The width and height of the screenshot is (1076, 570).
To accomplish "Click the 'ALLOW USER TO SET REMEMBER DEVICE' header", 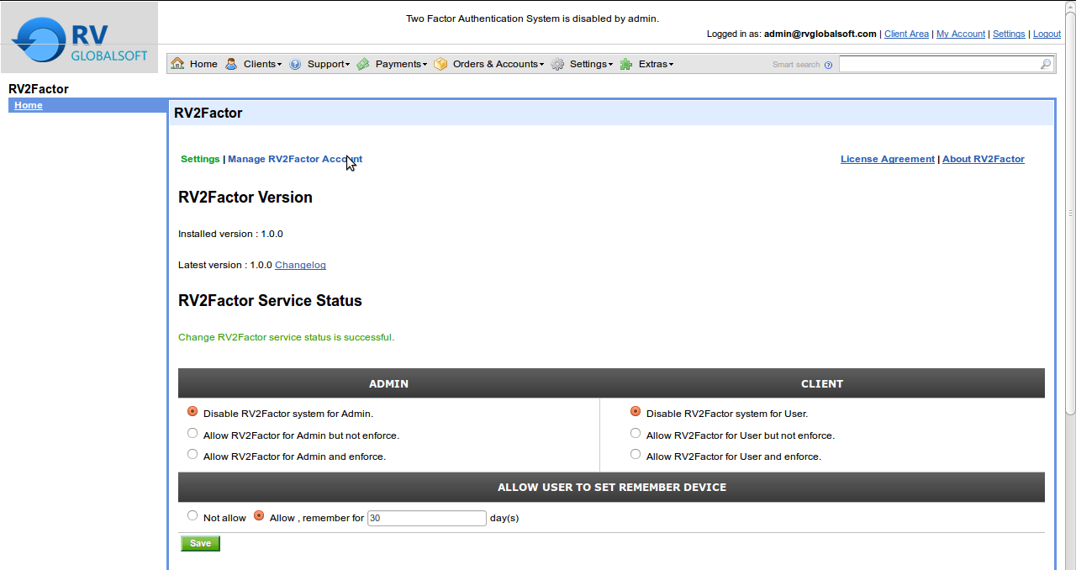I will [612, 487].
